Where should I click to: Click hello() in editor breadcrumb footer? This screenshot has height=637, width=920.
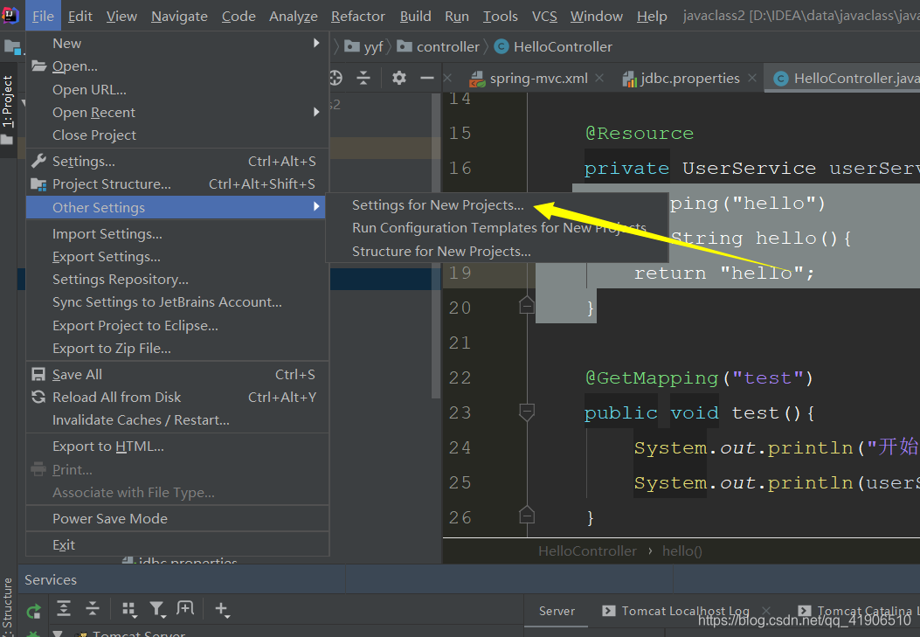681,550
